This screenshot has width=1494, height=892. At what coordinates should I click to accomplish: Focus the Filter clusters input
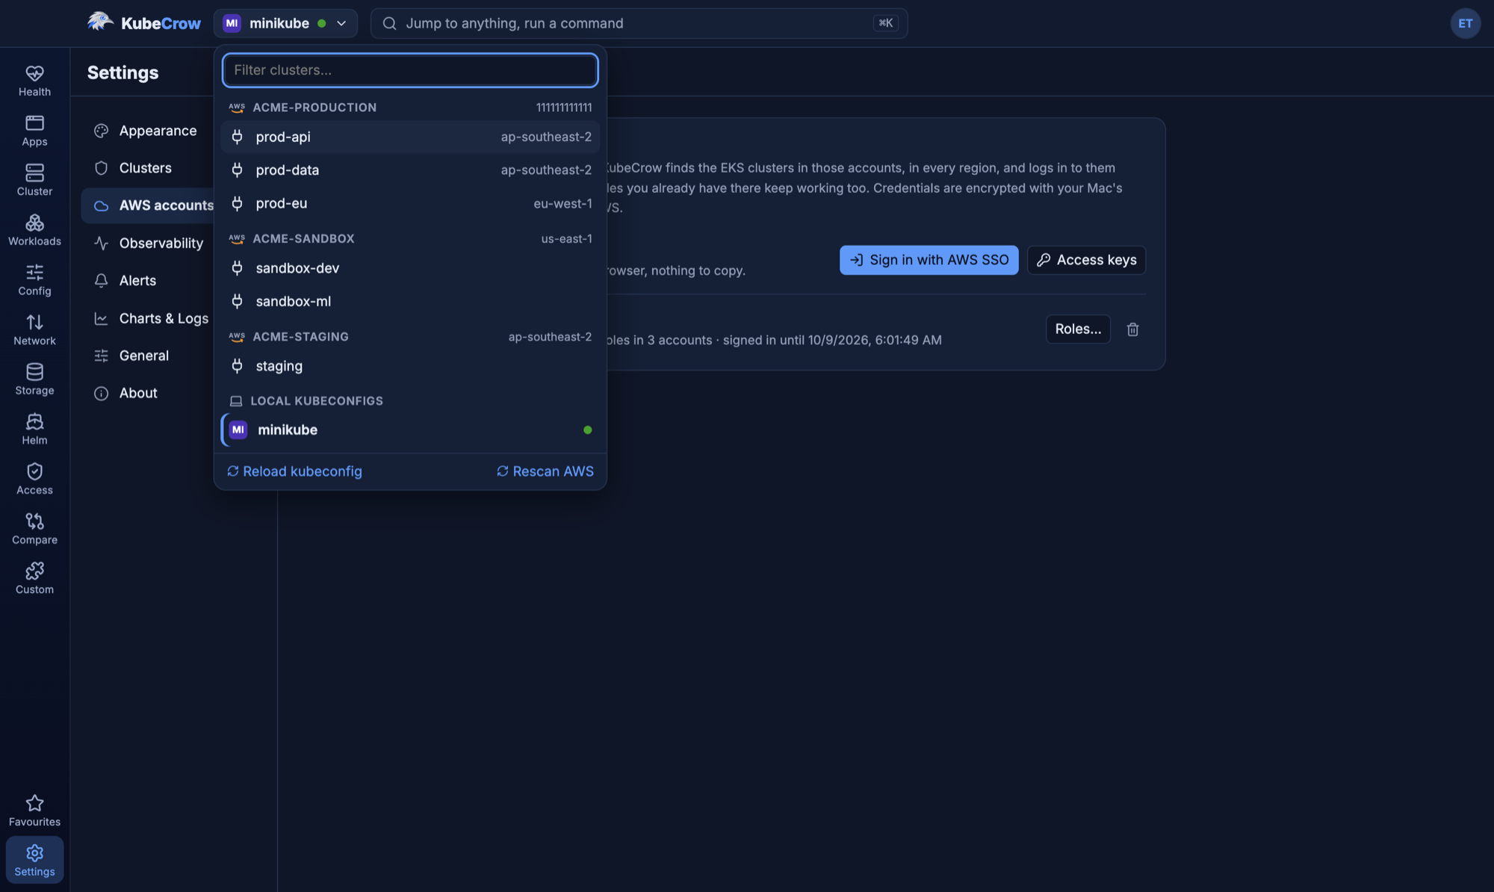tap(410, 70)
